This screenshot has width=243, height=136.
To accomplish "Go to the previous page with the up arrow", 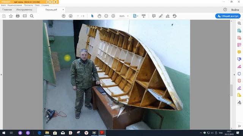I will (63, 16).
